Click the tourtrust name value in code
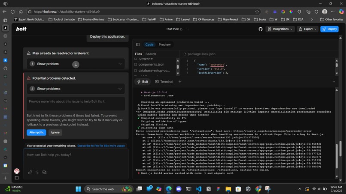The width and height of the screenshot is (346, 194). tap(217, 65)
